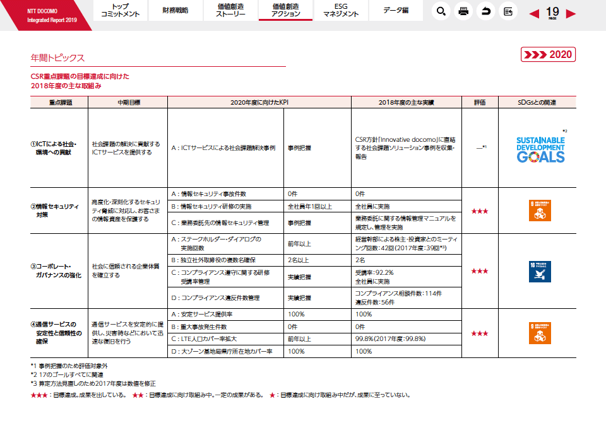
Task: Click the return back arrow icon
Action: click(486, 11)
